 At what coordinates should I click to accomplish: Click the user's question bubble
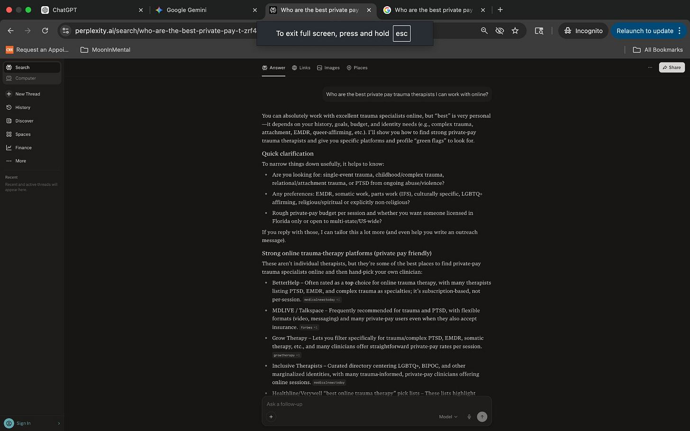coord(407,94)
